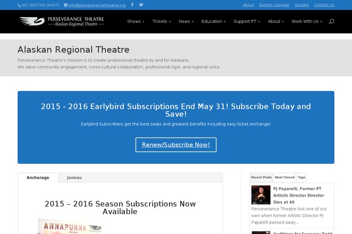Select the Tags tab
352x234 pixels.
[302, 177]
